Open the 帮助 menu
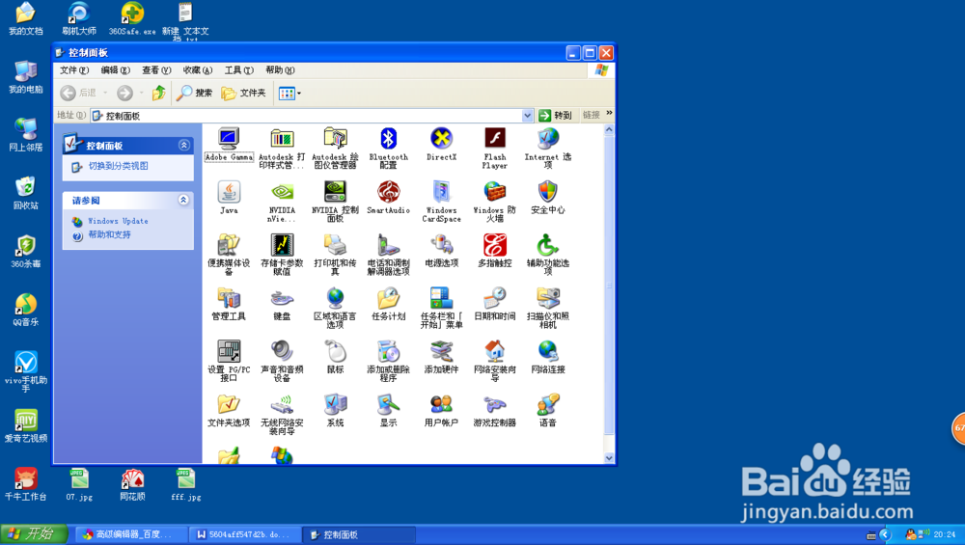 coord(280,70)
